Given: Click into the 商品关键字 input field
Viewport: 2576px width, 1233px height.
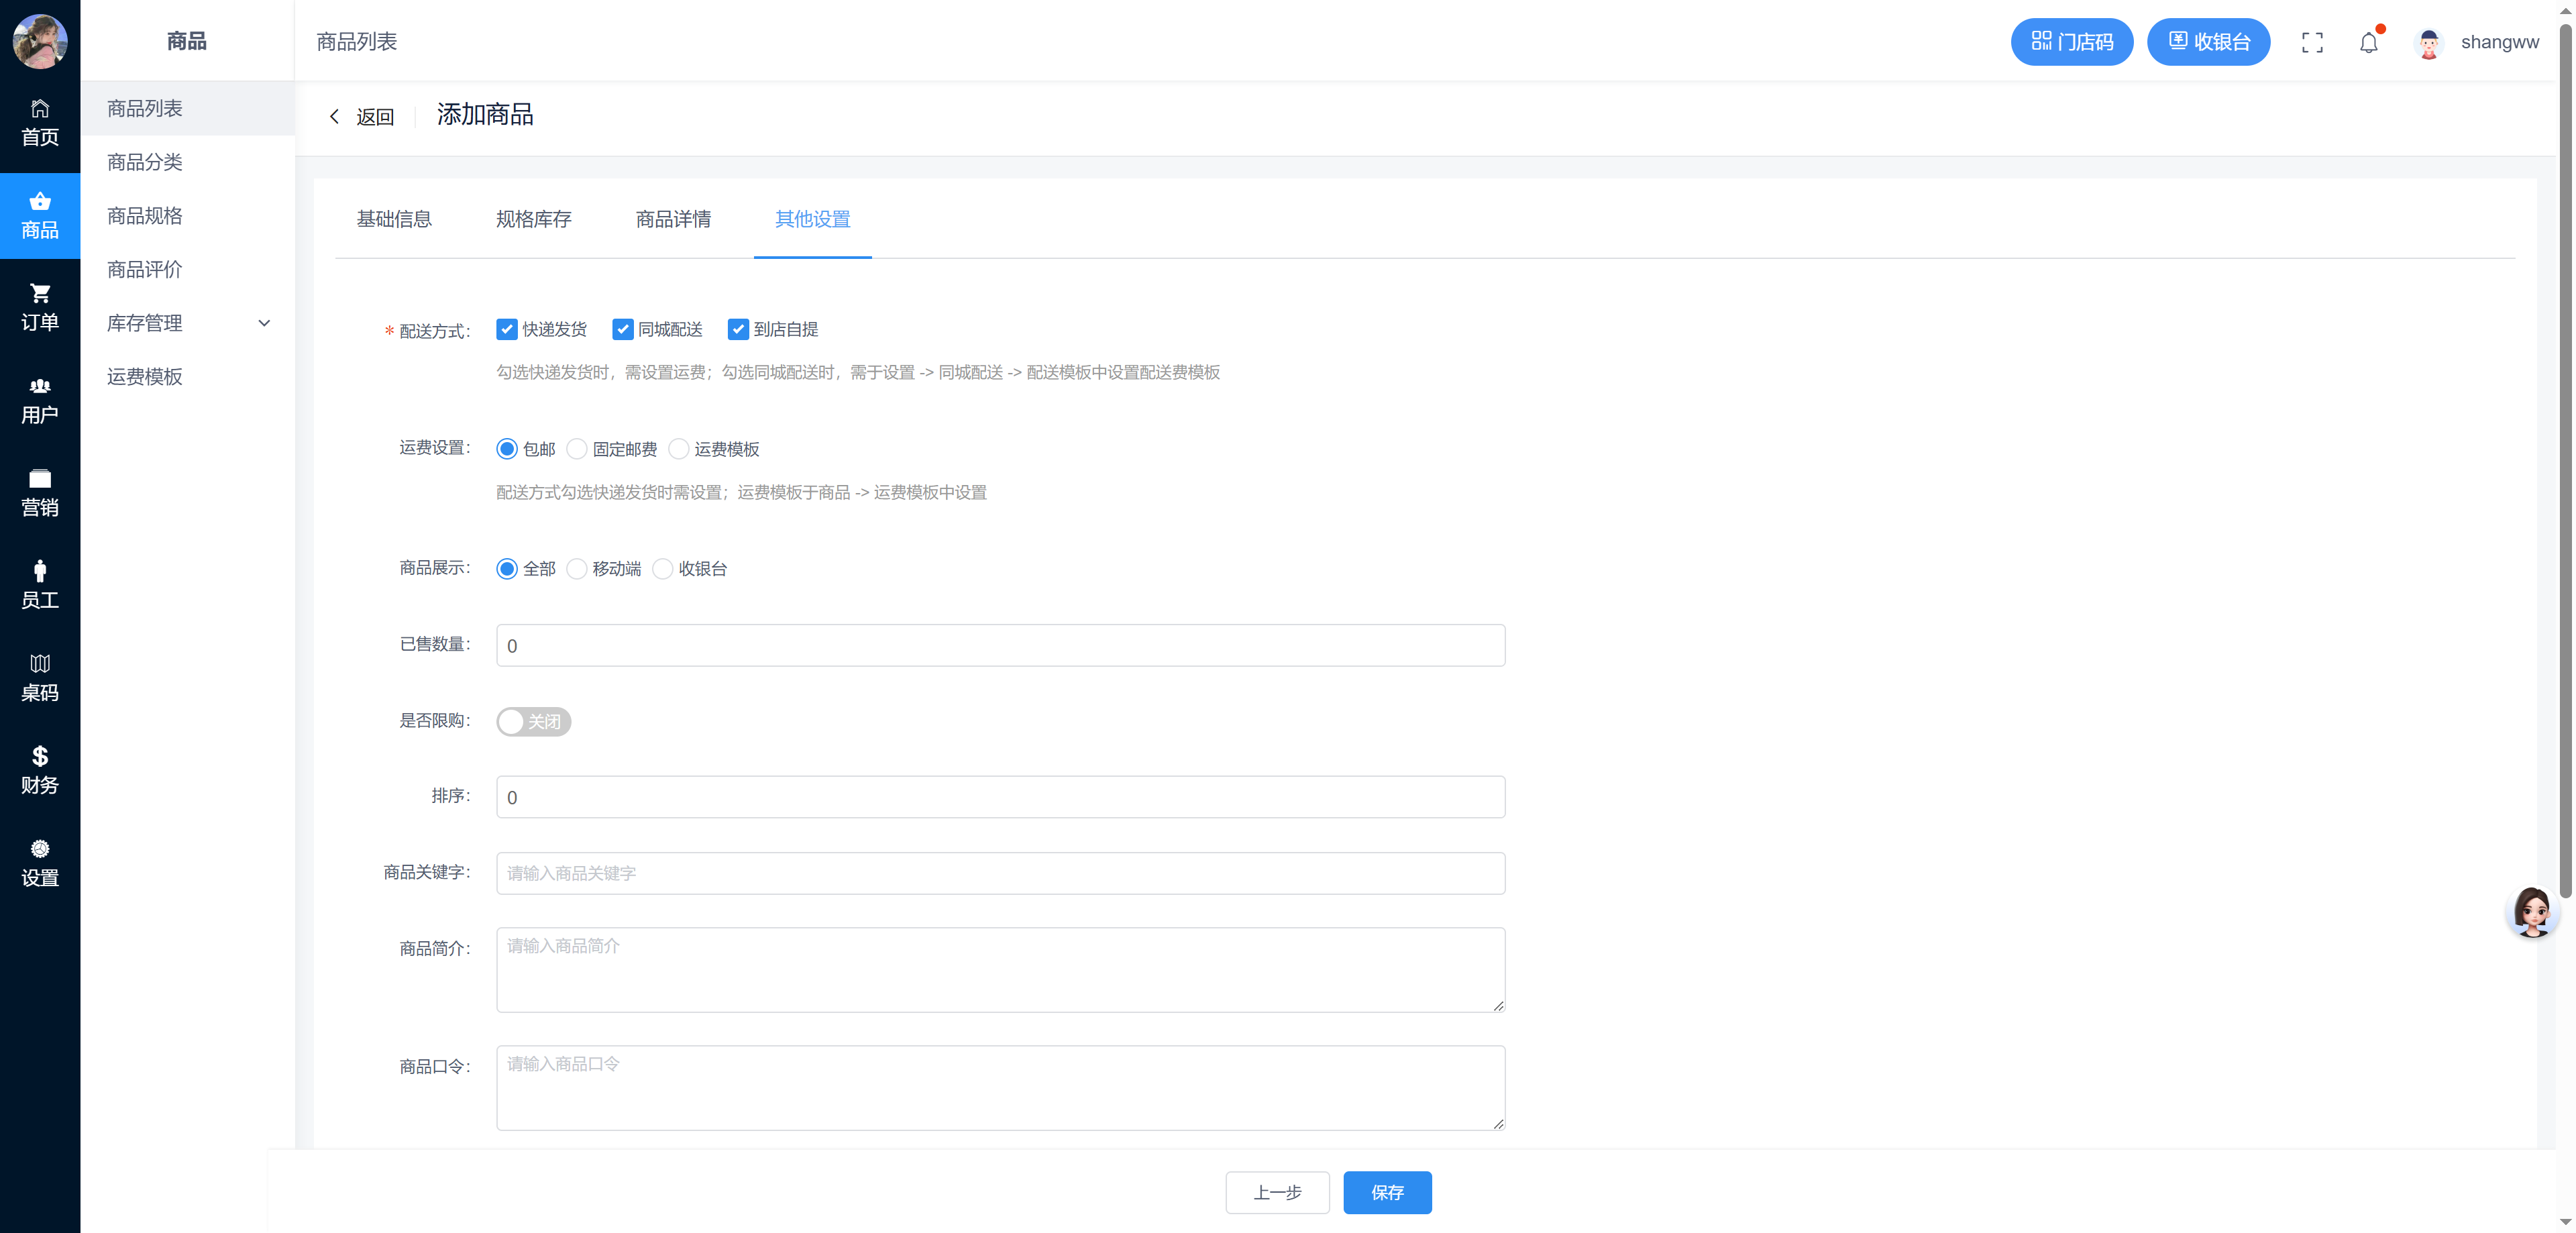Looking at the screenshot, I should 1000,873.
